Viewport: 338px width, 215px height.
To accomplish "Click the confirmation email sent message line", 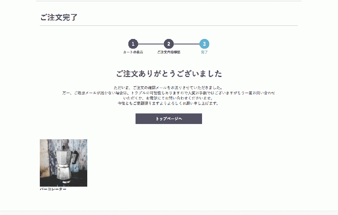I will [x=168, y=88].
